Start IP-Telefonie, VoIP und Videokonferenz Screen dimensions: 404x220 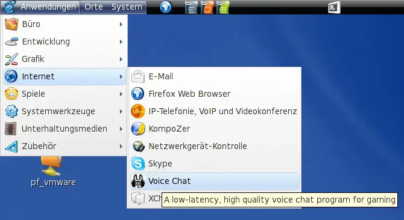pyautogui.click(x=215, y=111)
